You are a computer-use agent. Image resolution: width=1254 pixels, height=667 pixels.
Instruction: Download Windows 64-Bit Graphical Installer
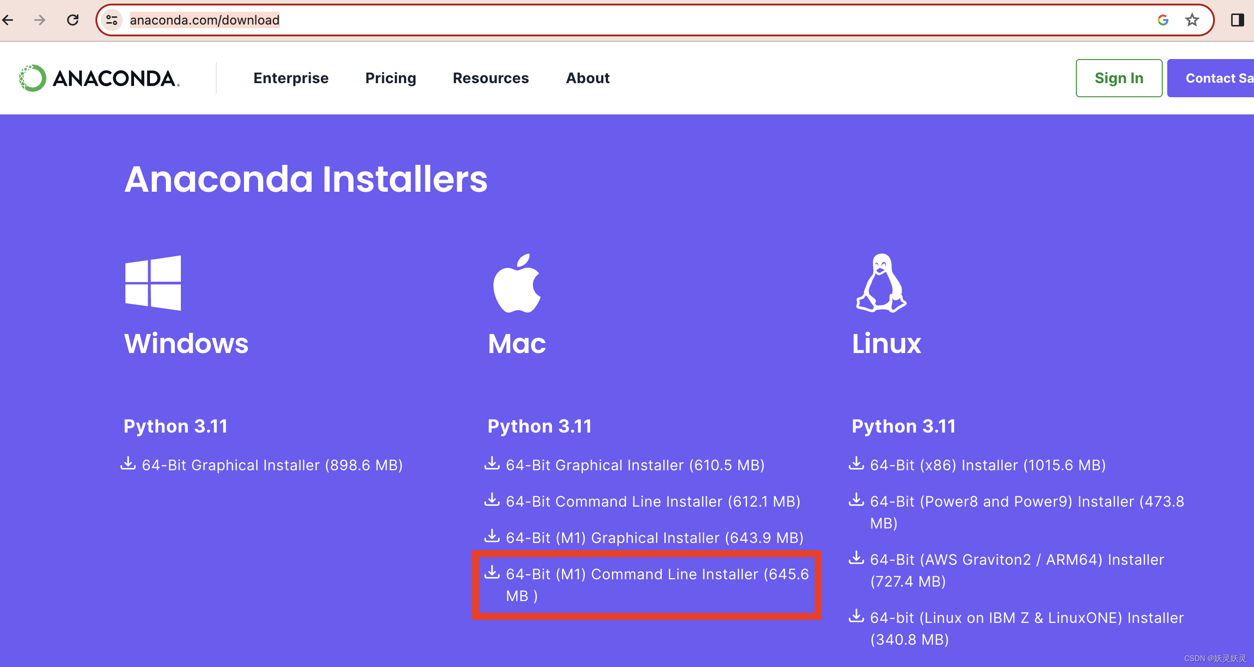[272, 465]
